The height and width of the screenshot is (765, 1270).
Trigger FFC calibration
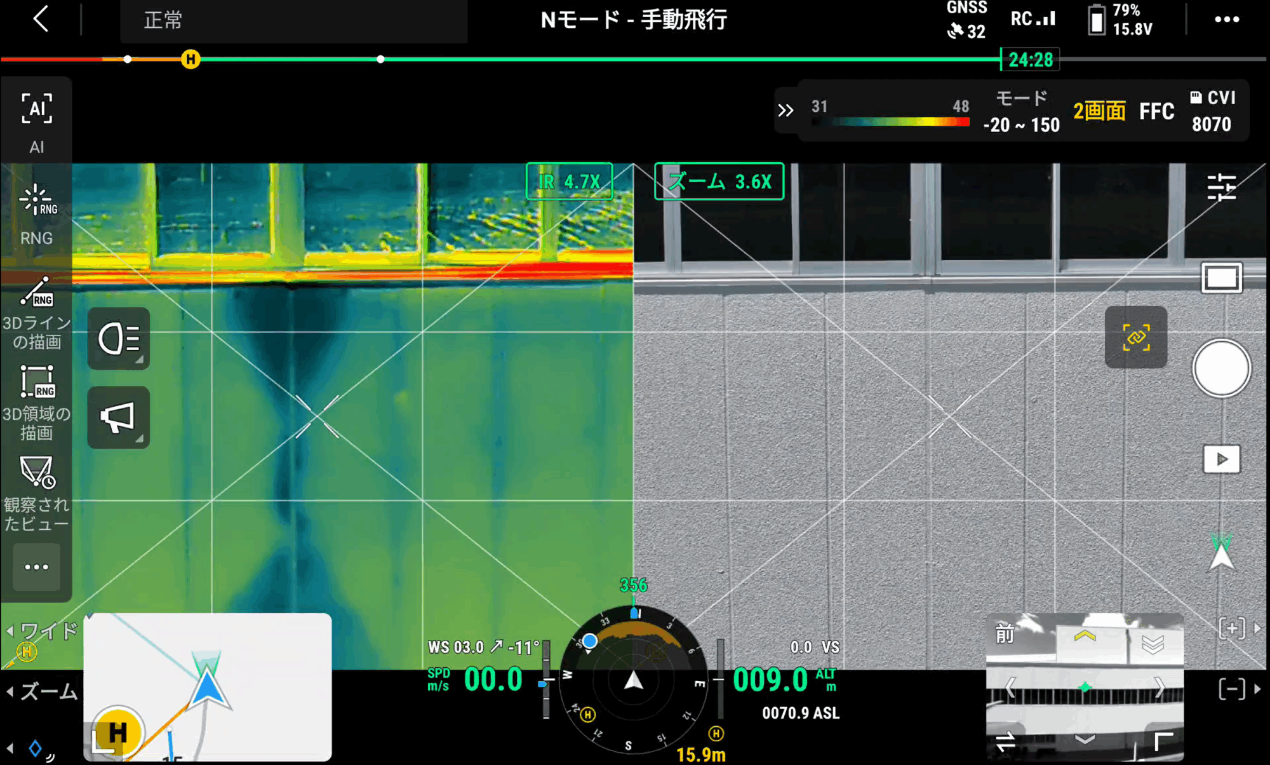(1156, 112)
